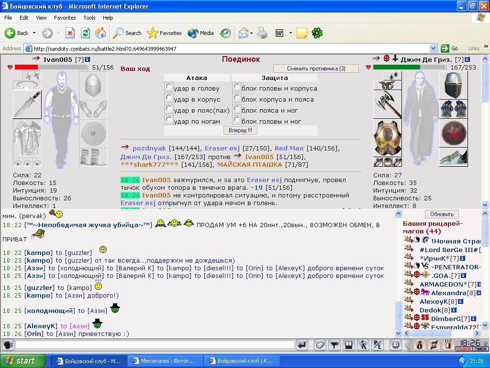Open the File menu

(8, 18)
